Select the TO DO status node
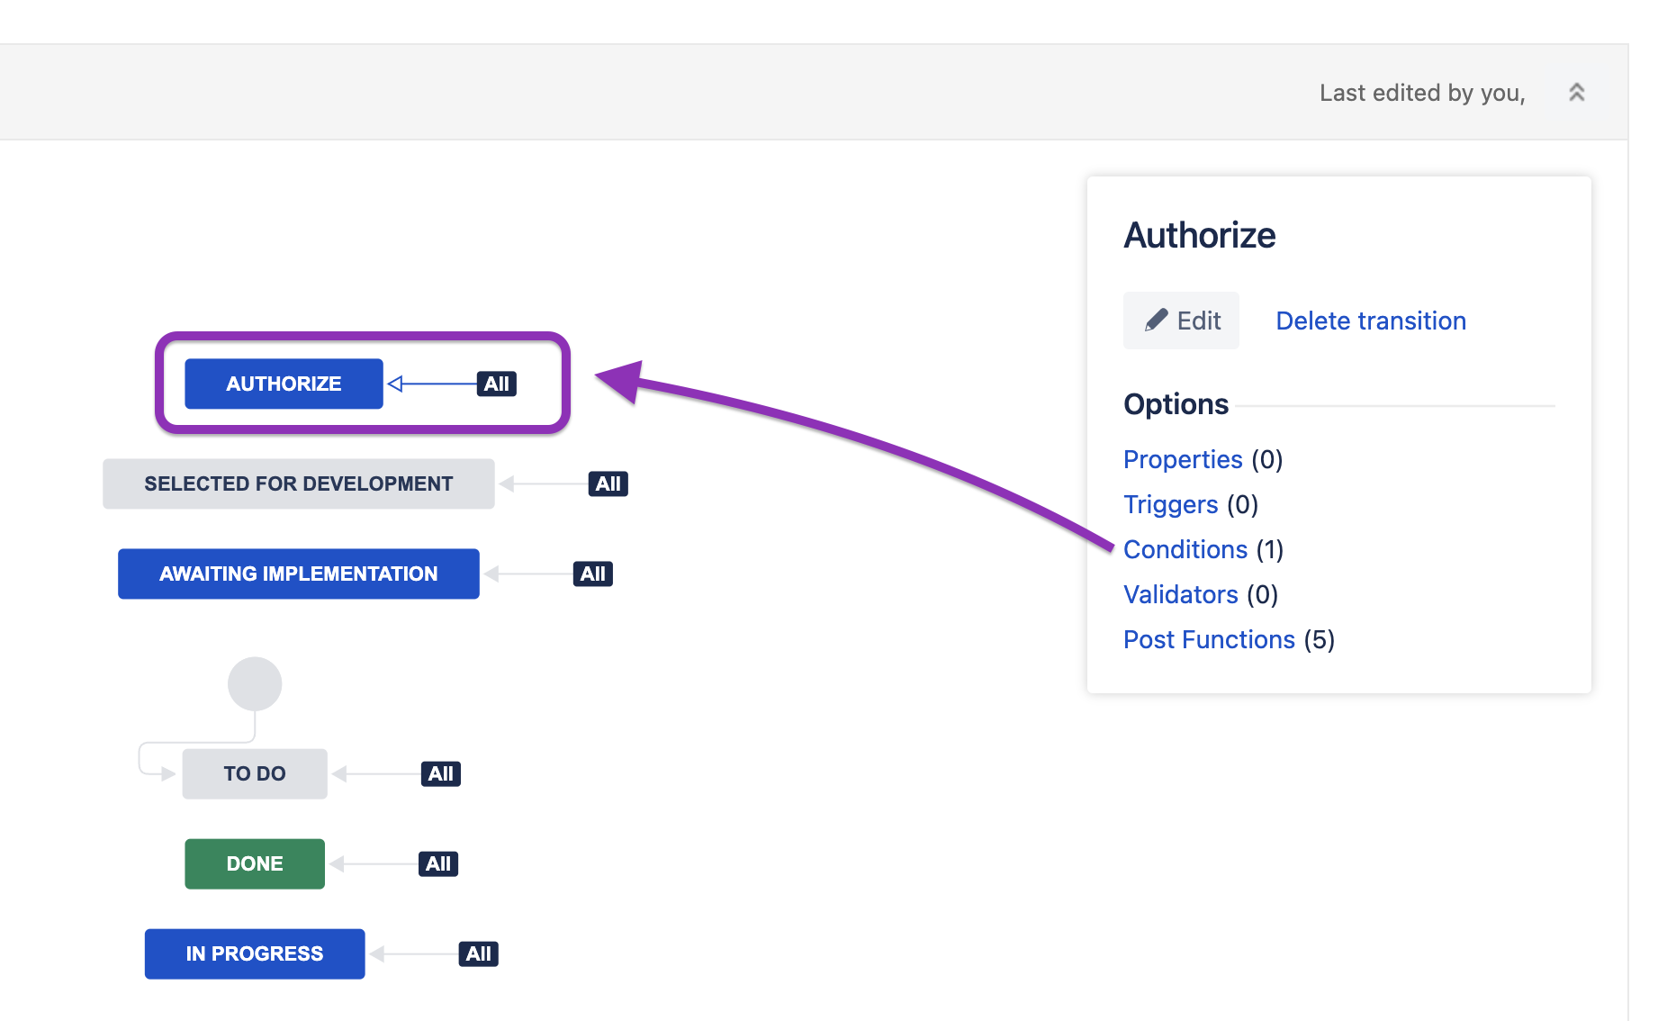Screen dimensions: 1667x1021 pyautogui.click(x=255, y=773)
